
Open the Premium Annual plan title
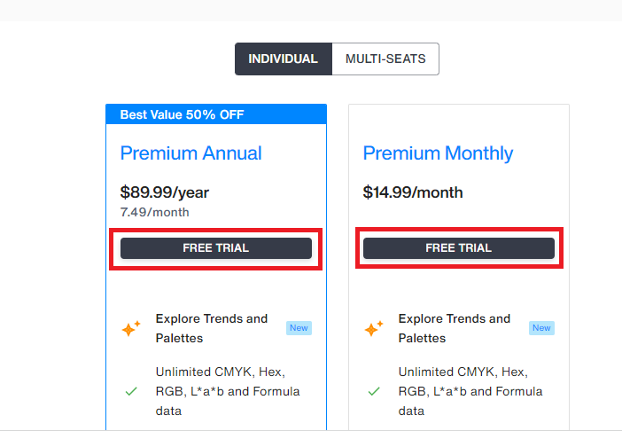pos(190,153)
